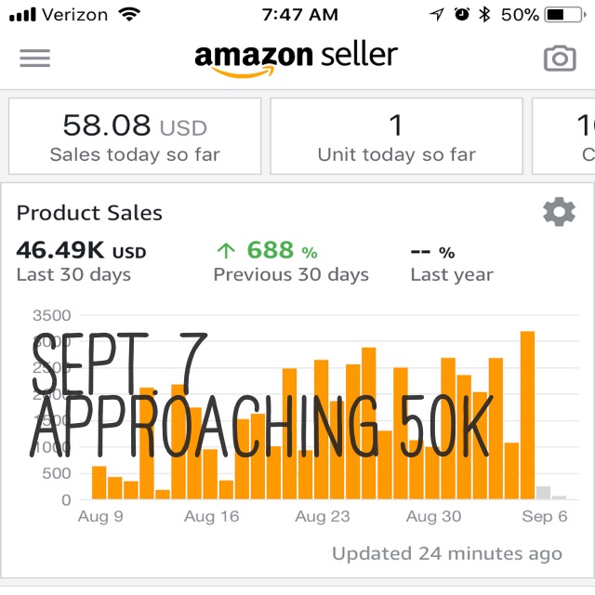Tap the gray Sep 6 bar
The height and width of the screenshot is (595, 595).
tap(543, 493)
